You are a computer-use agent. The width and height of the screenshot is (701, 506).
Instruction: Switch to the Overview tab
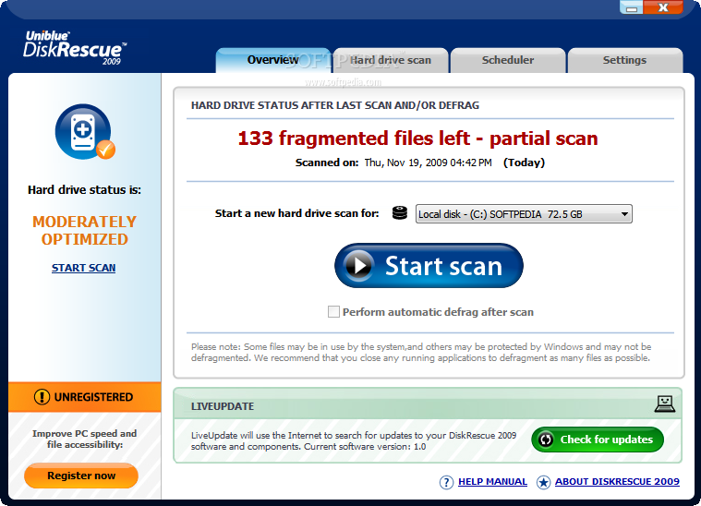click(x=272, y=60)
